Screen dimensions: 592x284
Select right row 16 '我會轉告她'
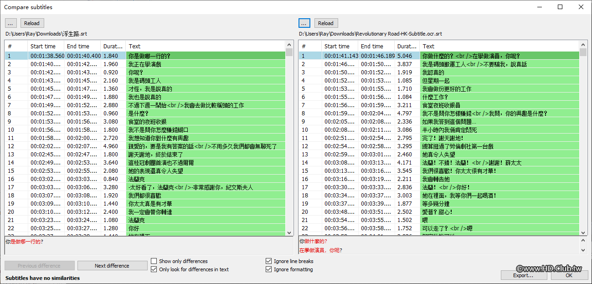click(439, 179)
